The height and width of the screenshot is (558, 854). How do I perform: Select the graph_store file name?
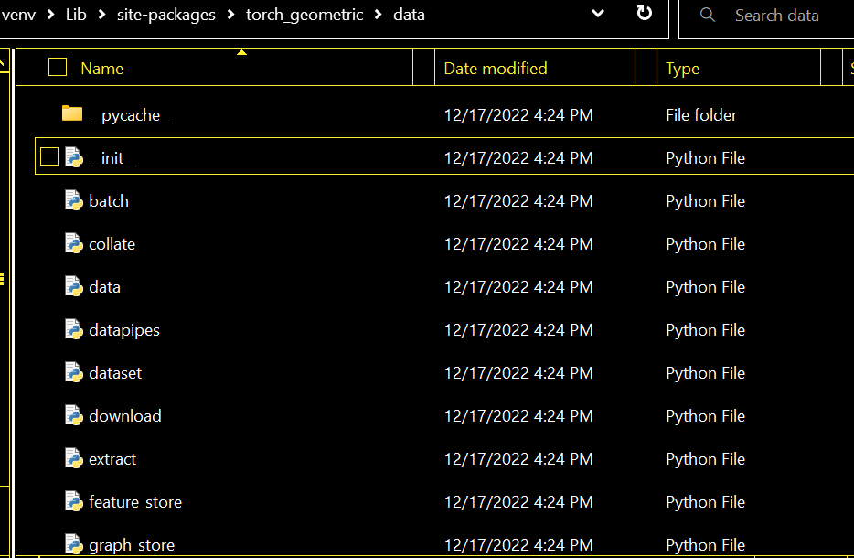(132, 545)
